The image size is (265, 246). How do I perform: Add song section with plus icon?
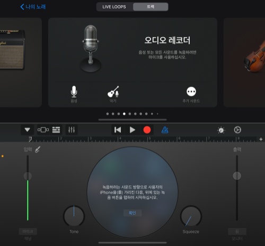(x=261, y=139)
